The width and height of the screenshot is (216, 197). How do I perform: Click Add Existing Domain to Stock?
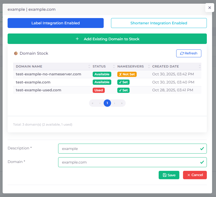[107, 39]
